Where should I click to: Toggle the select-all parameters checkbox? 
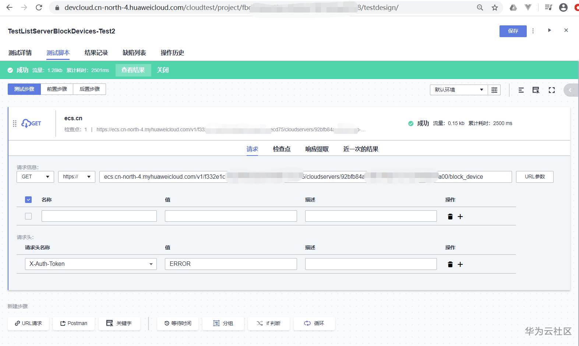(x=28, y=200)
